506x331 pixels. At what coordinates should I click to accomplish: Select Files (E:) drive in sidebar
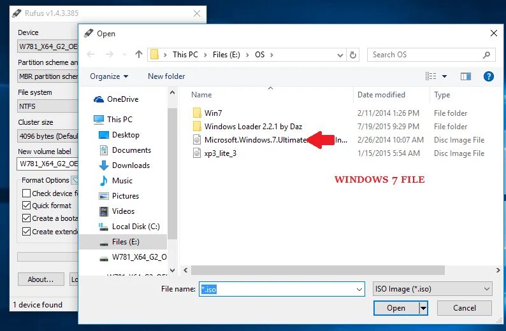123,242
